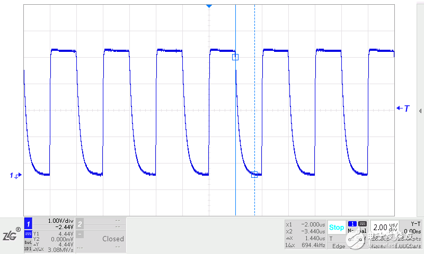Click the solid X1 cursor square handle
This screenshot has height=254, width=424.
(x=235, y=57)
